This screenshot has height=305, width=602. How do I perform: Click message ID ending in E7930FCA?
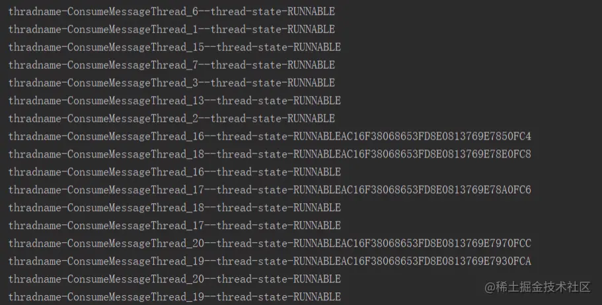(436, 261)
